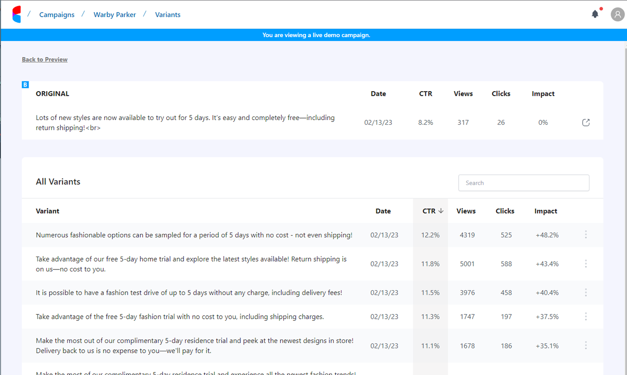
Task: Click the 11.1% CTR value
Action: 430,345
